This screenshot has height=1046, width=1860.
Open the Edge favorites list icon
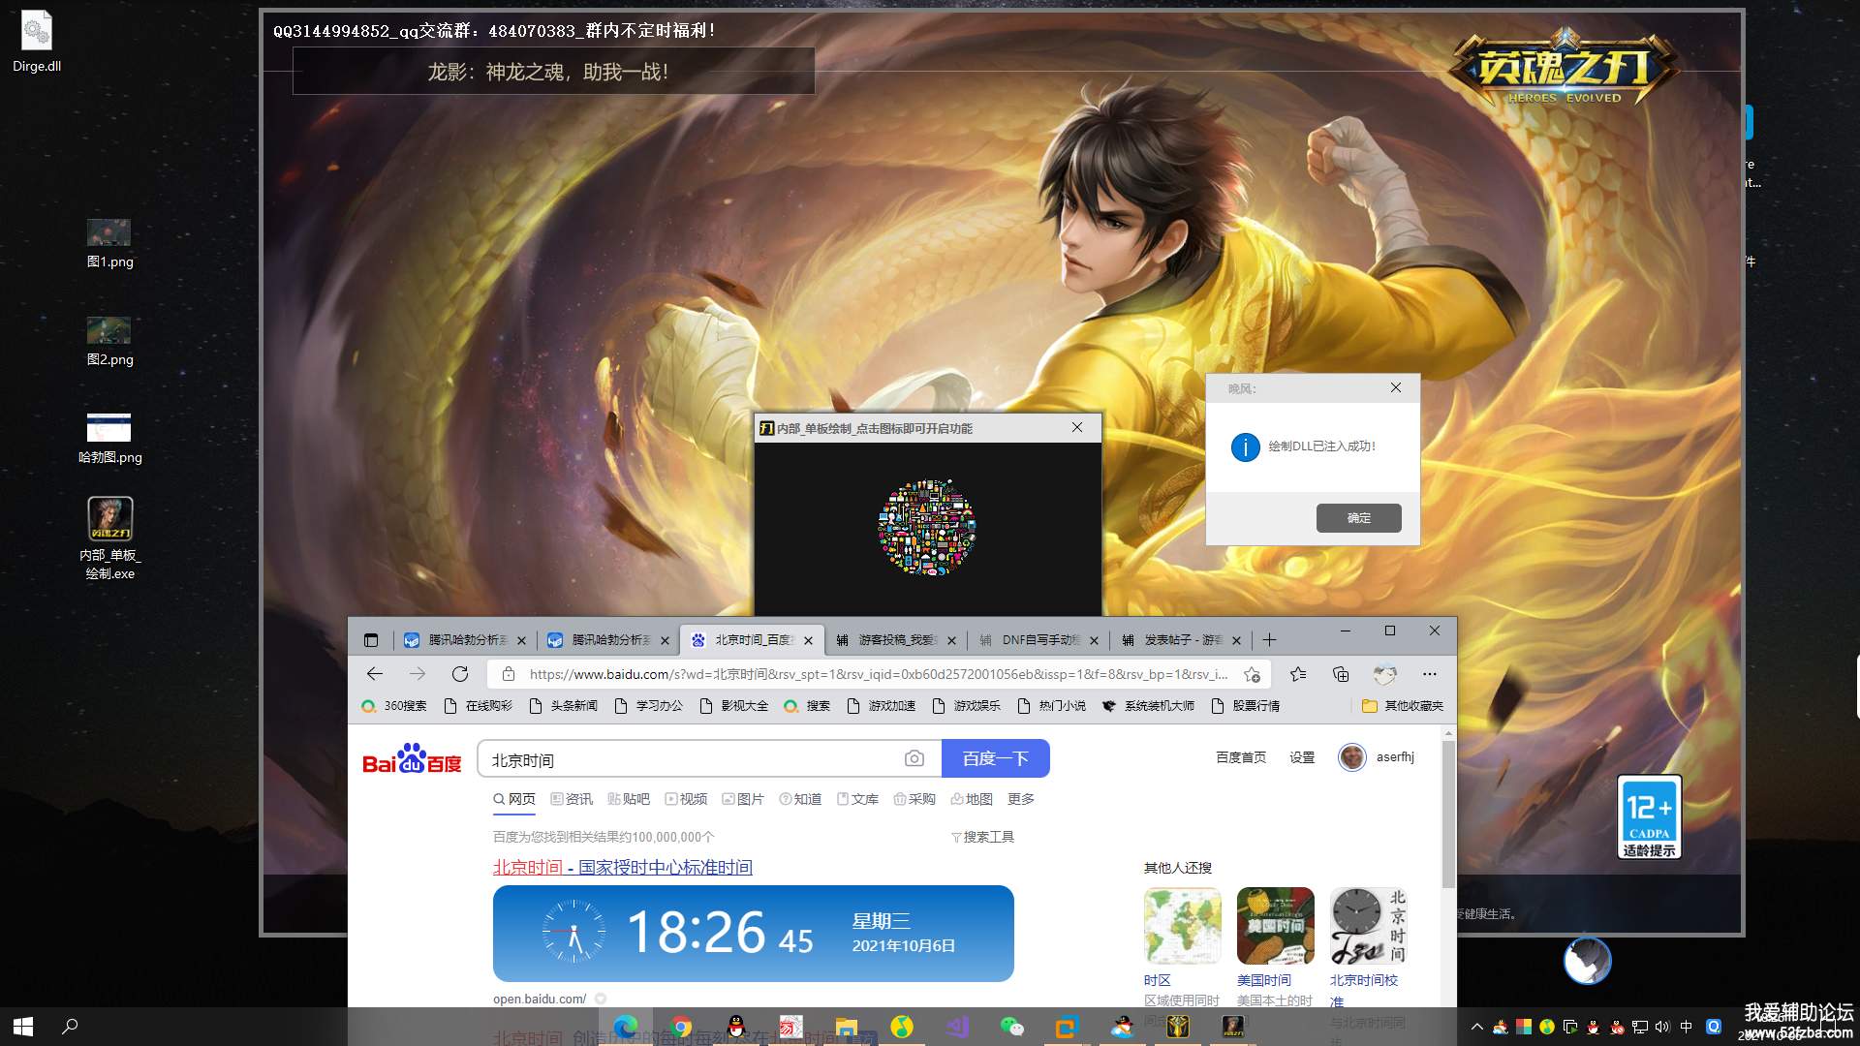pos(1298,674)
